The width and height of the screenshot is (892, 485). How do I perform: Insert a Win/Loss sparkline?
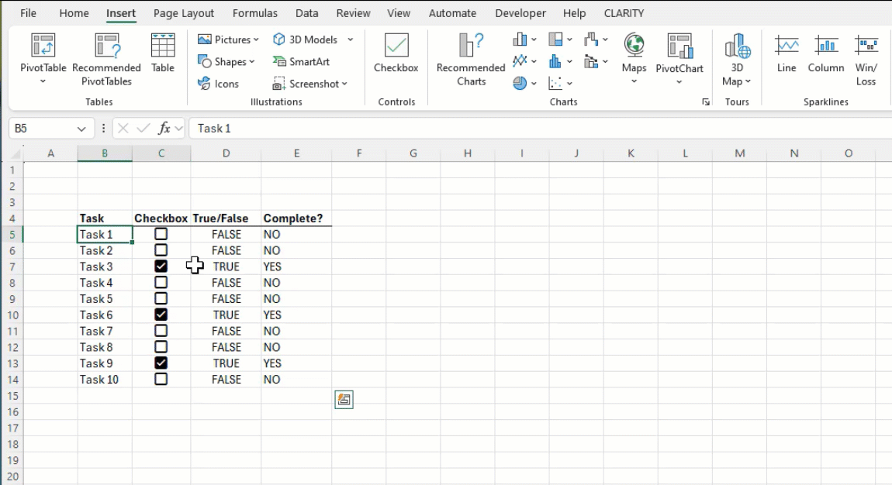[x=865, y=58]
